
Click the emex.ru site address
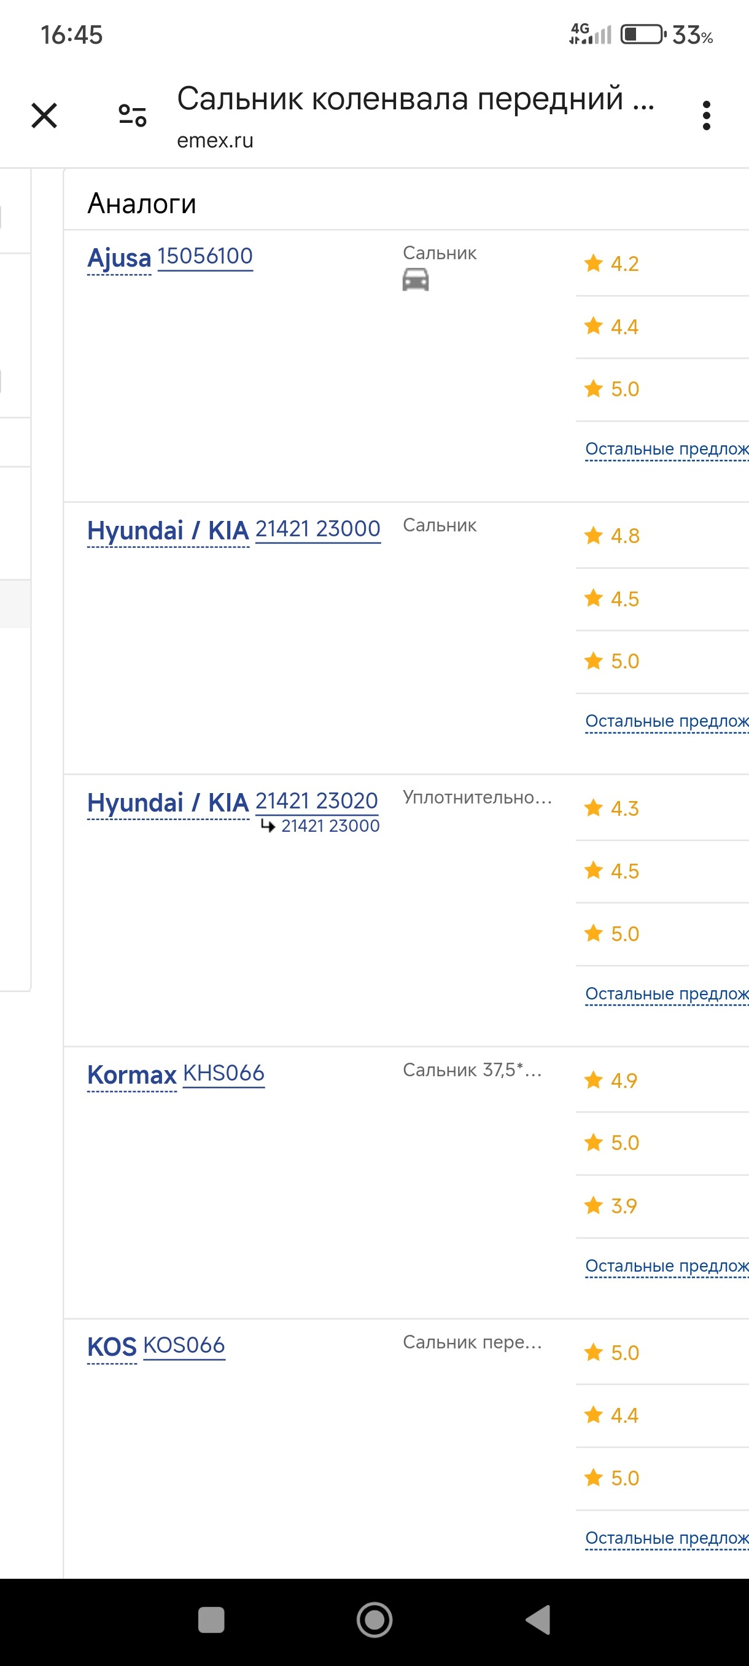[215, 141]
